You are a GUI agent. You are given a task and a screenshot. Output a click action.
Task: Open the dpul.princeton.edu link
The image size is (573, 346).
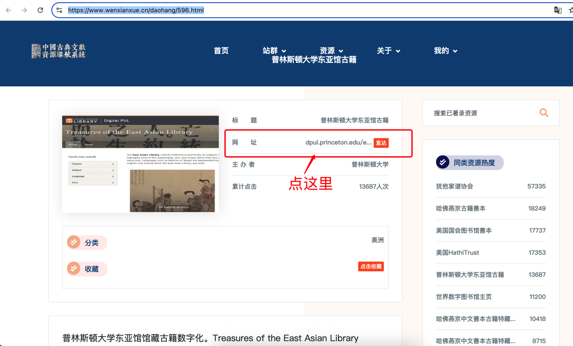[x=338, y=142]
